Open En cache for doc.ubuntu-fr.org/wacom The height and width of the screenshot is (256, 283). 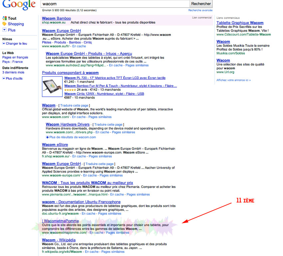pyautogui.click(x=89, y=213)
